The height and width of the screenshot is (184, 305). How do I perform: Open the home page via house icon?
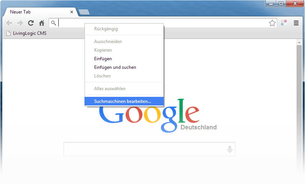(x=41, y=23)
